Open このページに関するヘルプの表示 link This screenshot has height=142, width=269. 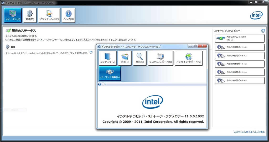tap(249, 132)
